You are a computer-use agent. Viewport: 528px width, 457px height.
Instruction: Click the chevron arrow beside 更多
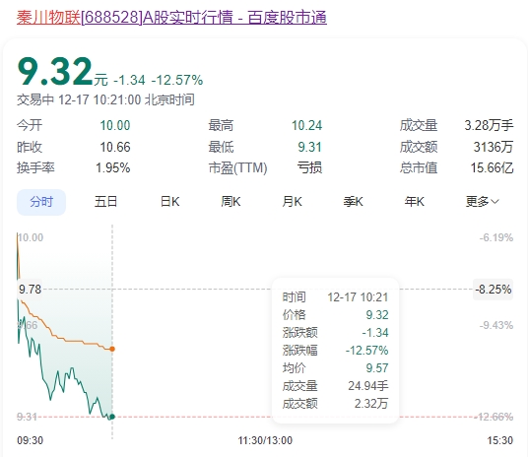click(x=495, y=202)
